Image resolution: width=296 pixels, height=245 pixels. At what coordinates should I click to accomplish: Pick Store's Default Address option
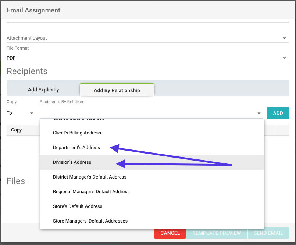tap(78, 206)
